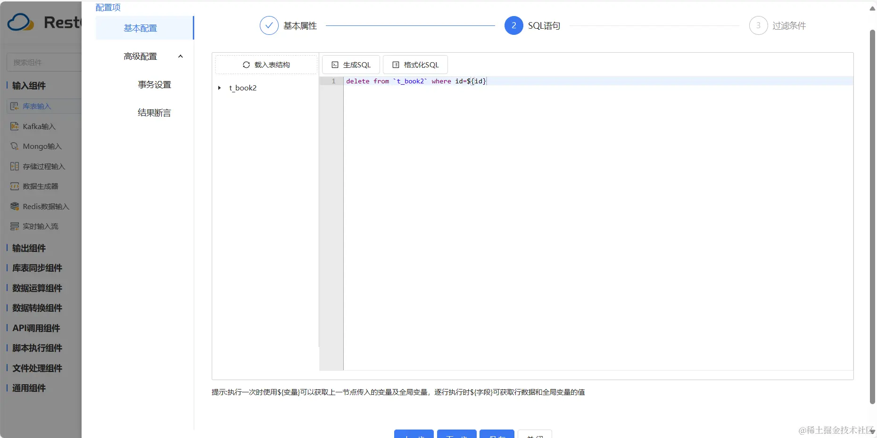The width and height of the screenshot is (877, 438).
Task: Click the dialog vertical scrollbar
Action: click(872, 217)
